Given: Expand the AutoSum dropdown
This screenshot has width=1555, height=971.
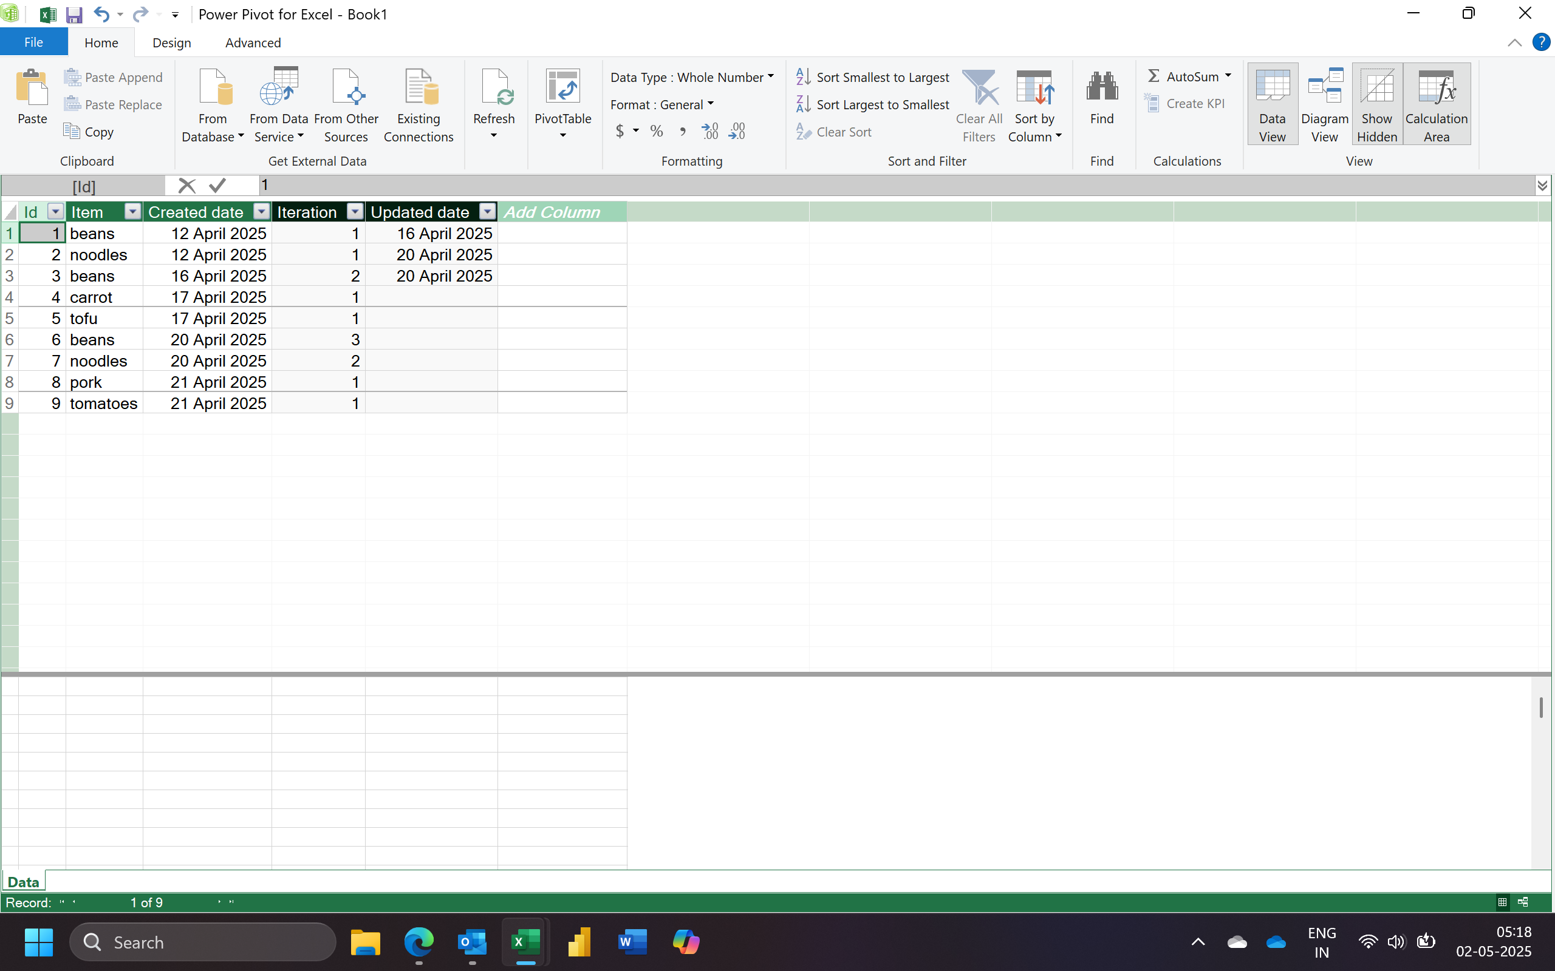Looking at the screenshot, I should click(x=1227, y=76).
